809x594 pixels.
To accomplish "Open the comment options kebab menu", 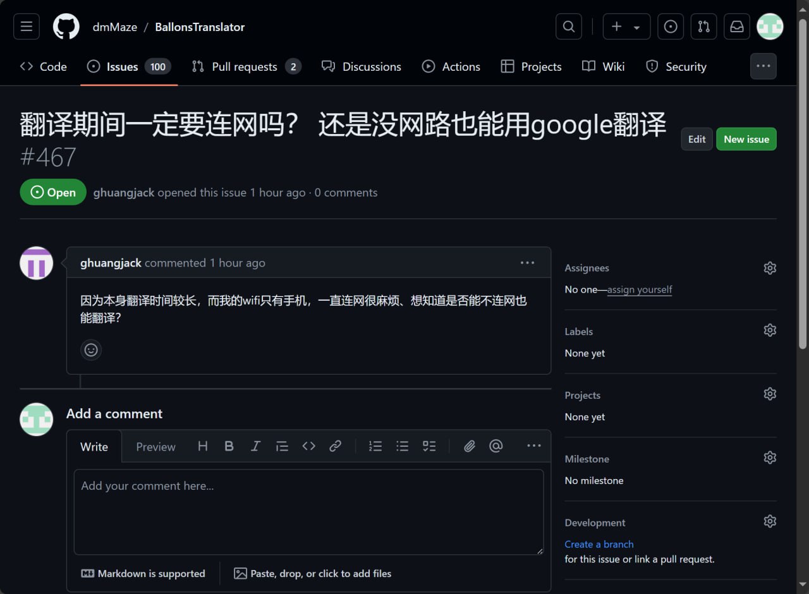I will coord(527,262).
